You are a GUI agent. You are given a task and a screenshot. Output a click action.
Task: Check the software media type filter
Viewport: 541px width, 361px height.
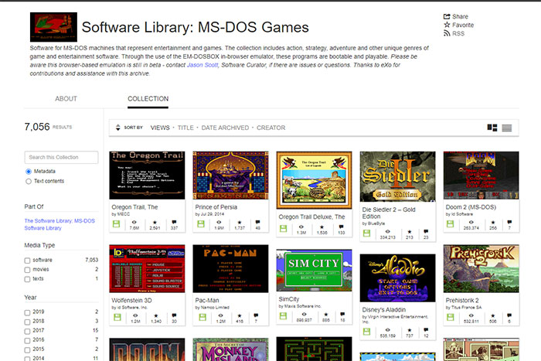pos(27,261)
